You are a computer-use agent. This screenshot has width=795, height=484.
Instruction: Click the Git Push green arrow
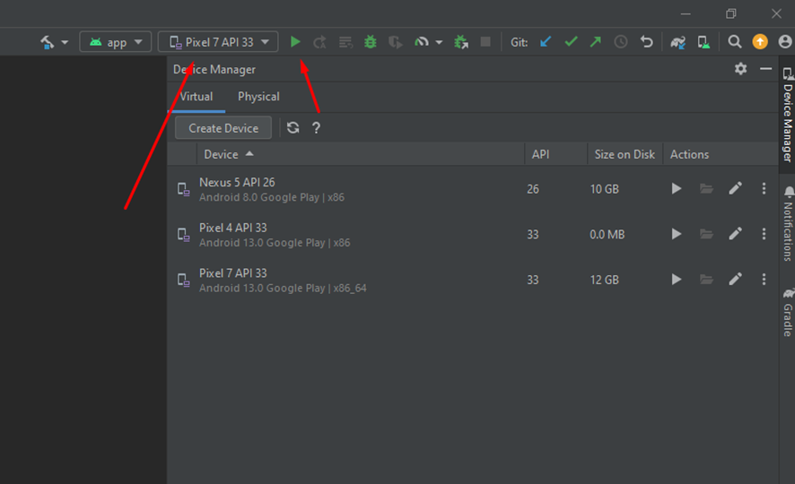pyautogui.click(x=595, y=41)
